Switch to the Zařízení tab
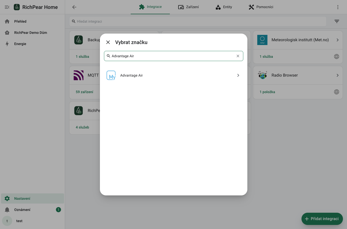 [189, 7]
